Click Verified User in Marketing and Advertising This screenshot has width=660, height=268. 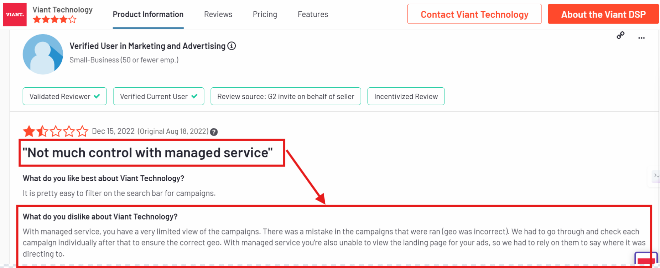(147, 46)
